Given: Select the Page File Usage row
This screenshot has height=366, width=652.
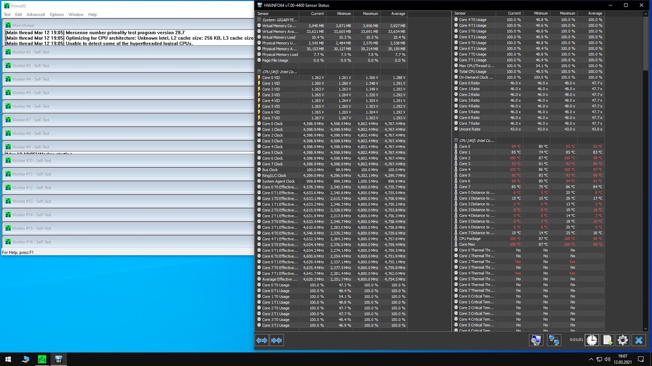Looking at the screenshot, I should click(331, 60).
